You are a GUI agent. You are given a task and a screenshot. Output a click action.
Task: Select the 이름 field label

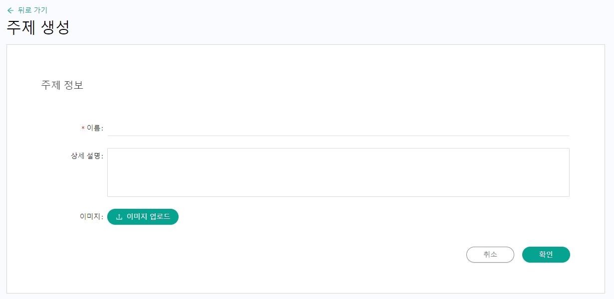(x=94, y=128)
